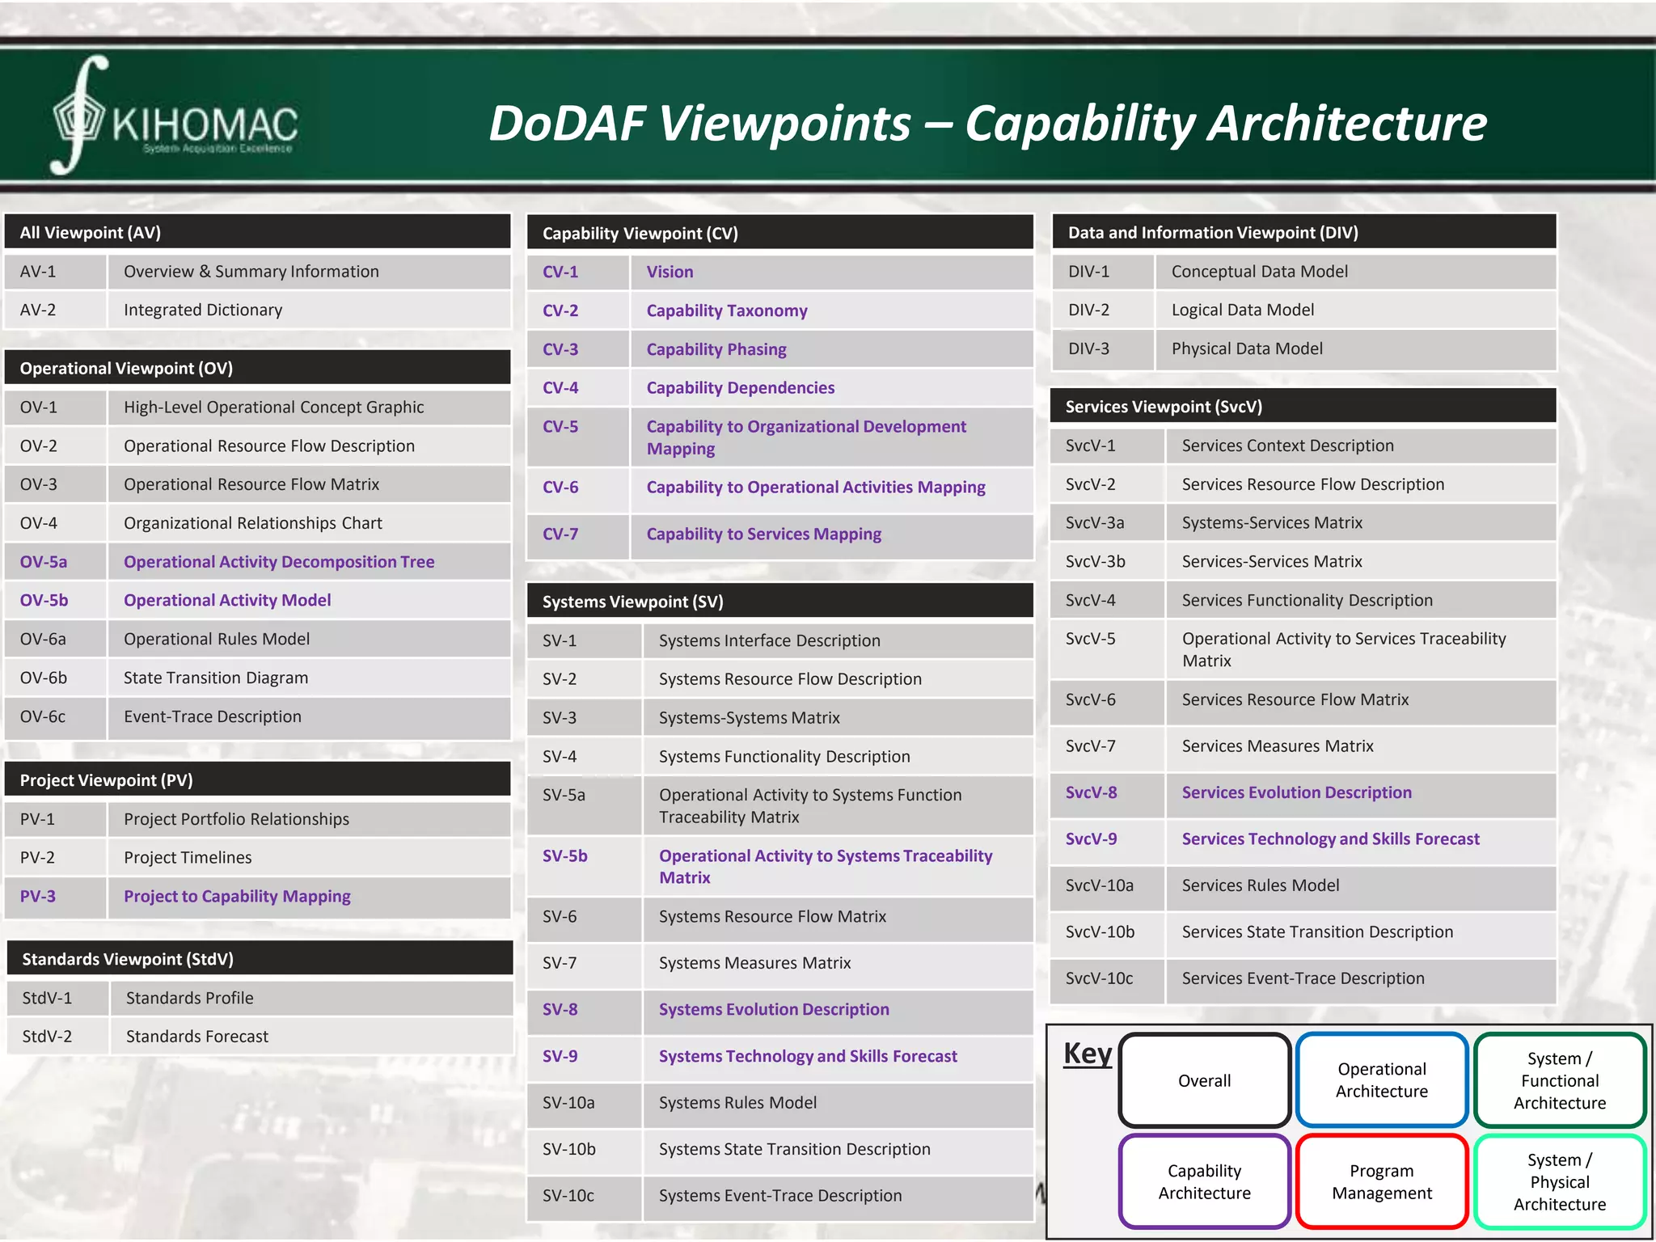Select Project Portfolio Relationships
Image resolution: width=1656 pixels, height=1242 pixels.
[236, 819]
